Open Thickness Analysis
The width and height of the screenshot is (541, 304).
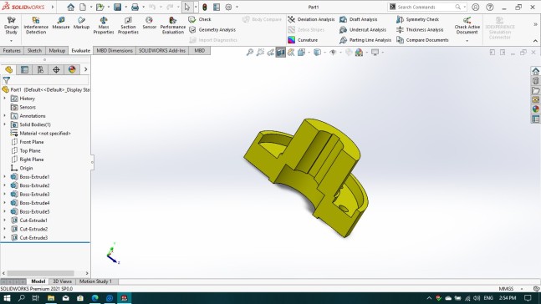click(x=420, y=29)
